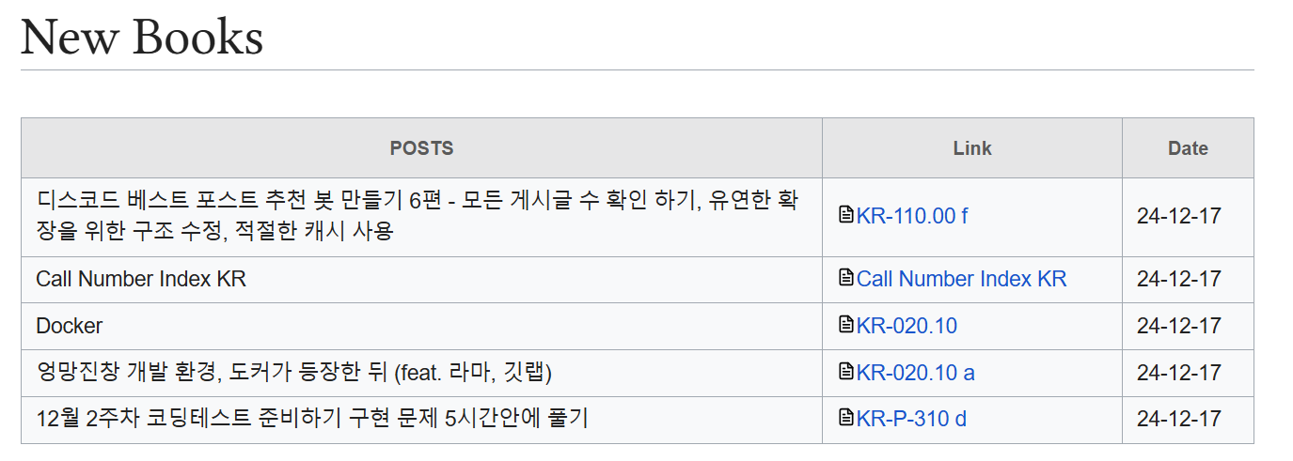The height and width of the screenshot is (461, 1293).
Task: Click the document icon beside KR-P-310 d
Action: (845, 418)
